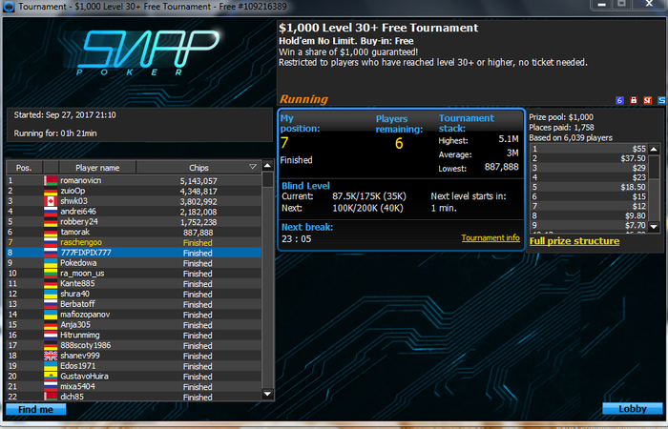Click the 5,143,057 chip count
Screen dimensions: 668x429
(x=198, y=181)
